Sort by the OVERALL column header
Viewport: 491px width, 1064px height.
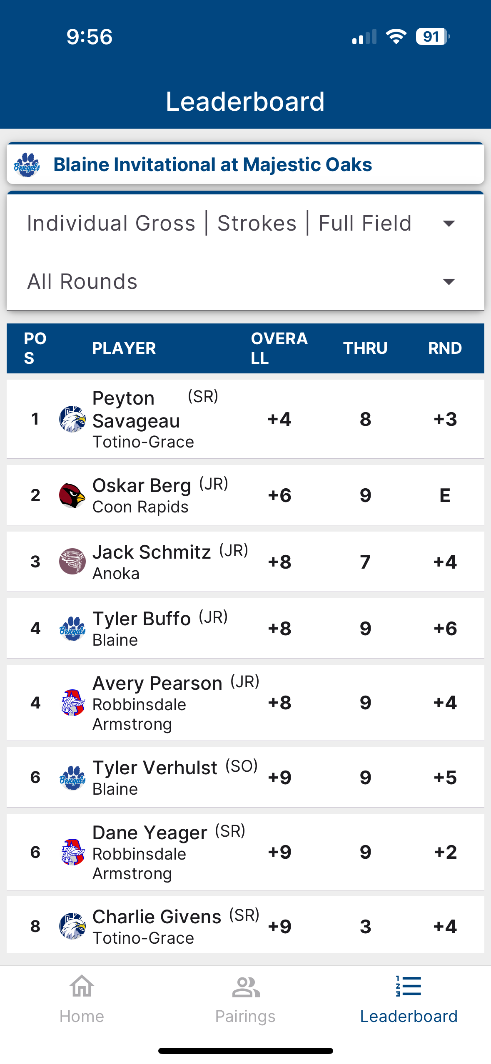[279, 348]
